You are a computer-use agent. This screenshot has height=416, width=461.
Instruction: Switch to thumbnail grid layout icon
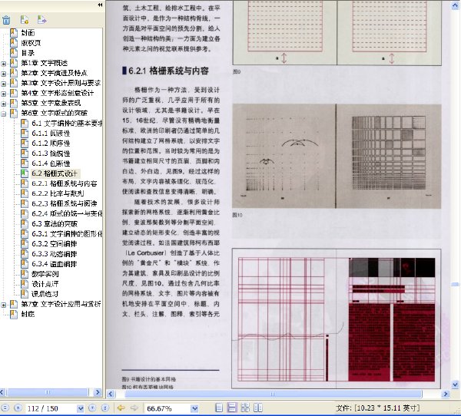[245, 408]
